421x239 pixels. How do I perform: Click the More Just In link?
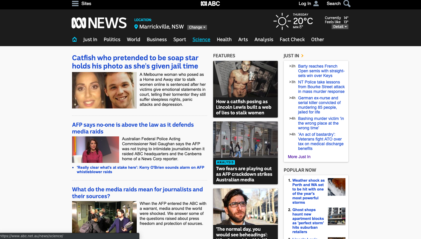[x=299, y=157]
